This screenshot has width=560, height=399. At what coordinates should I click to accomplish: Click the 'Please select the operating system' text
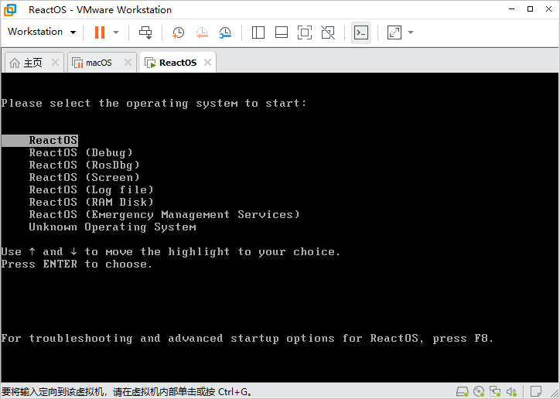pos(154,104)
